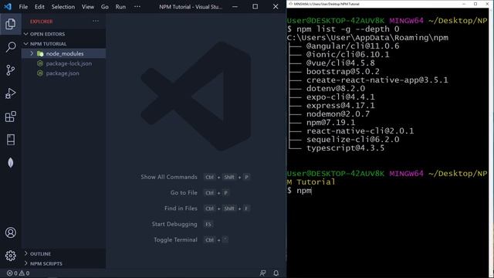Expand the node_modules folder chevron
The height and width of the screenshot is (278, 494).
click(x=32, y=53)
